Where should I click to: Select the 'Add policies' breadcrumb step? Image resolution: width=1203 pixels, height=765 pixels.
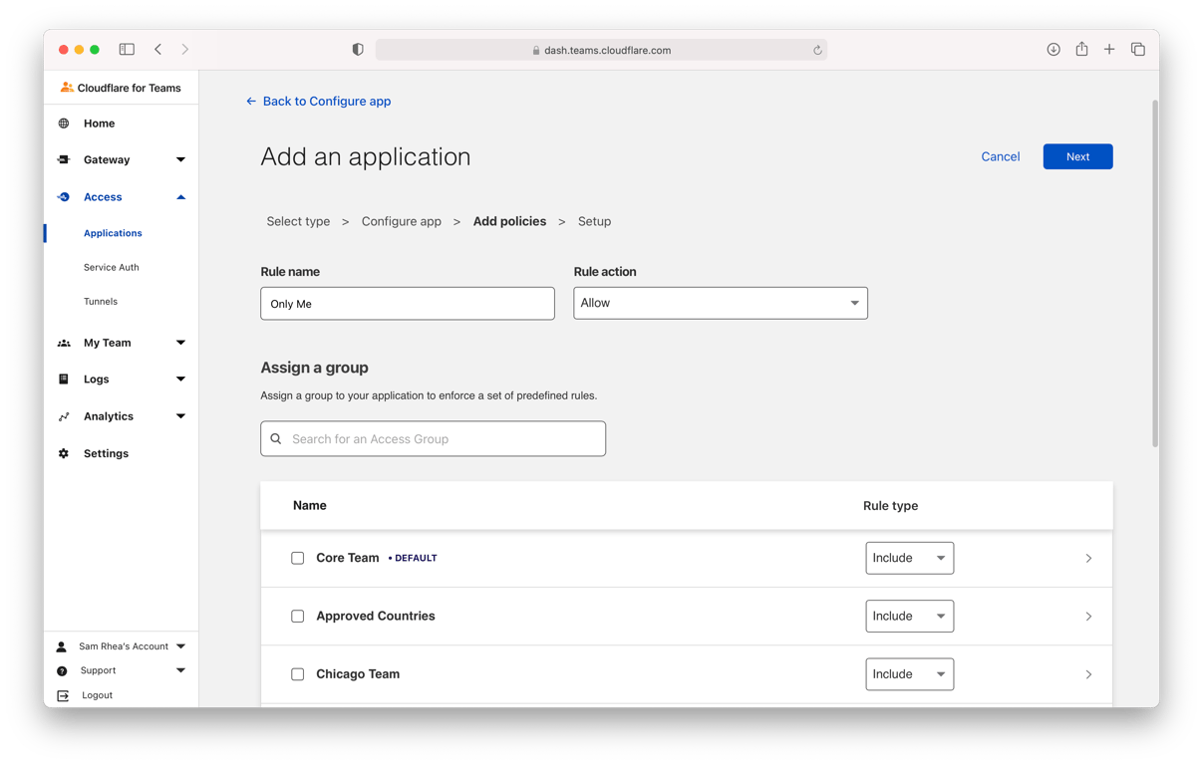[509, 221]
